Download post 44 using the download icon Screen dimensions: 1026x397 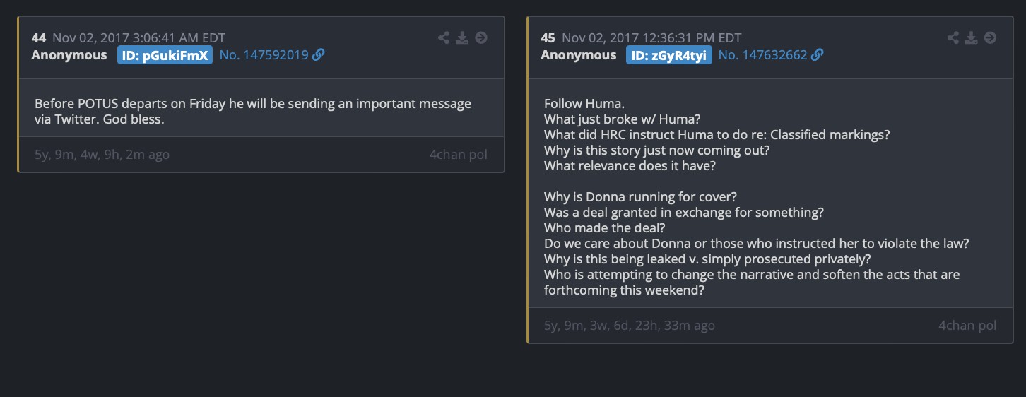[x=462, y=37]
